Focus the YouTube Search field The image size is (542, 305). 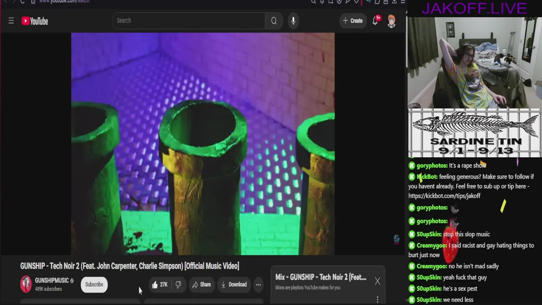[188, 21]
